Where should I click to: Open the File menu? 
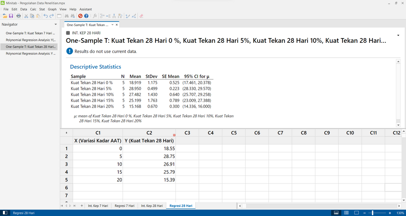click(6, 9)
